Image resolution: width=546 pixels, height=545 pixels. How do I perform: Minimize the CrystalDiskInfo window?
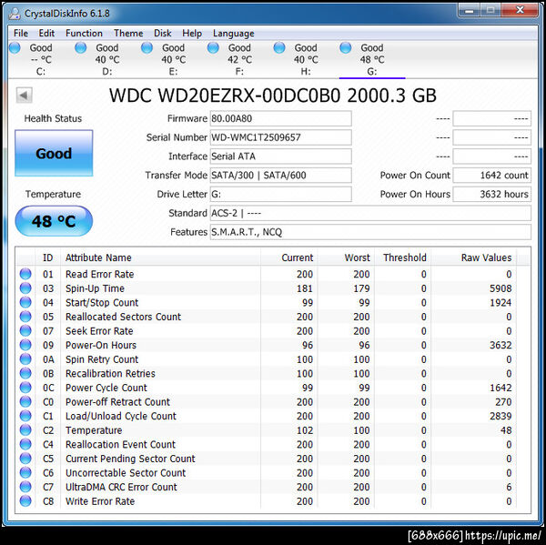tap(470, 11)
